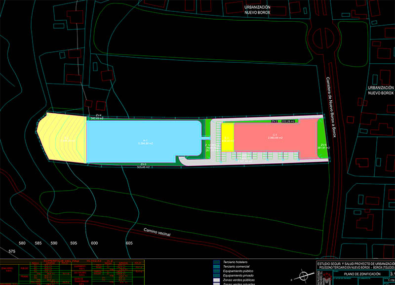Click the ZV-4 label above the hotel zone
Screen dimensions: 395x285
pyautogui.click(x=98, y=116)
